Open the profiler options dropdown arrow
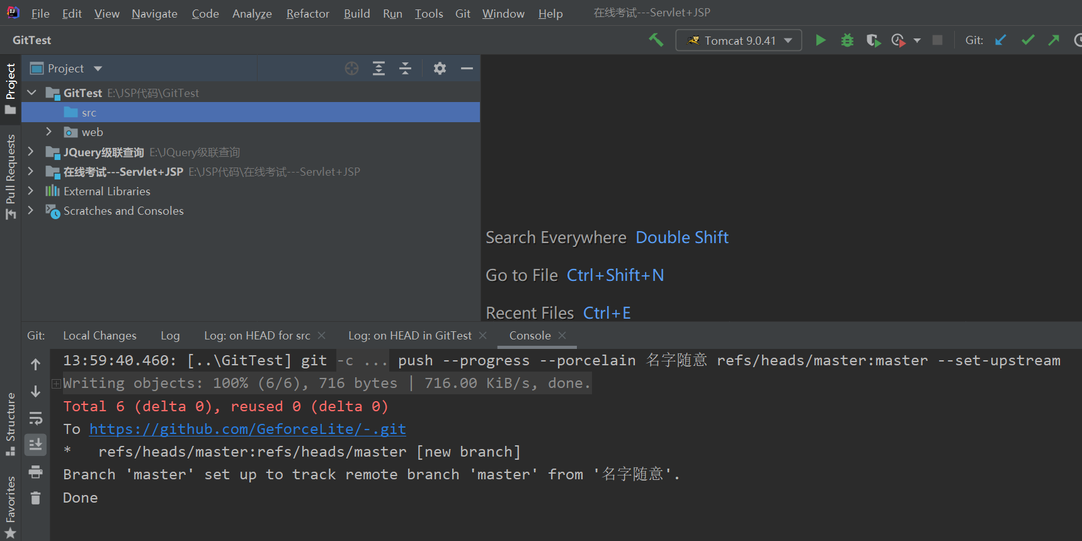The width and height of the screenshot is (1082, 541). click(917, 40)
